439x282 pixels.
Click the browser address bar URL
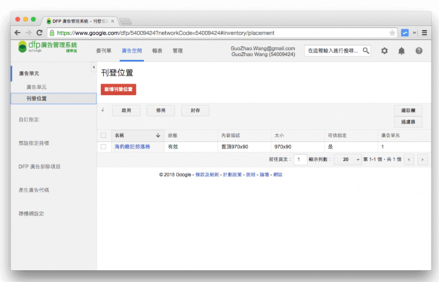pyautogui.click(x=166, y=33)
